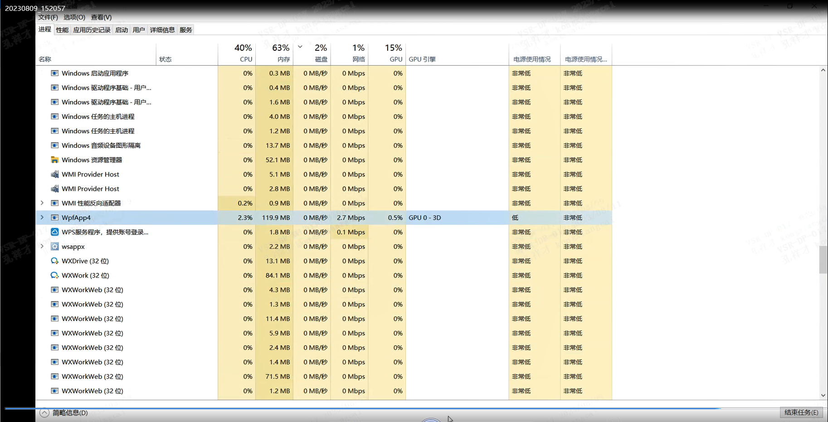
Task: Expand the wsappx process group
Action: (x=42, y=247)
